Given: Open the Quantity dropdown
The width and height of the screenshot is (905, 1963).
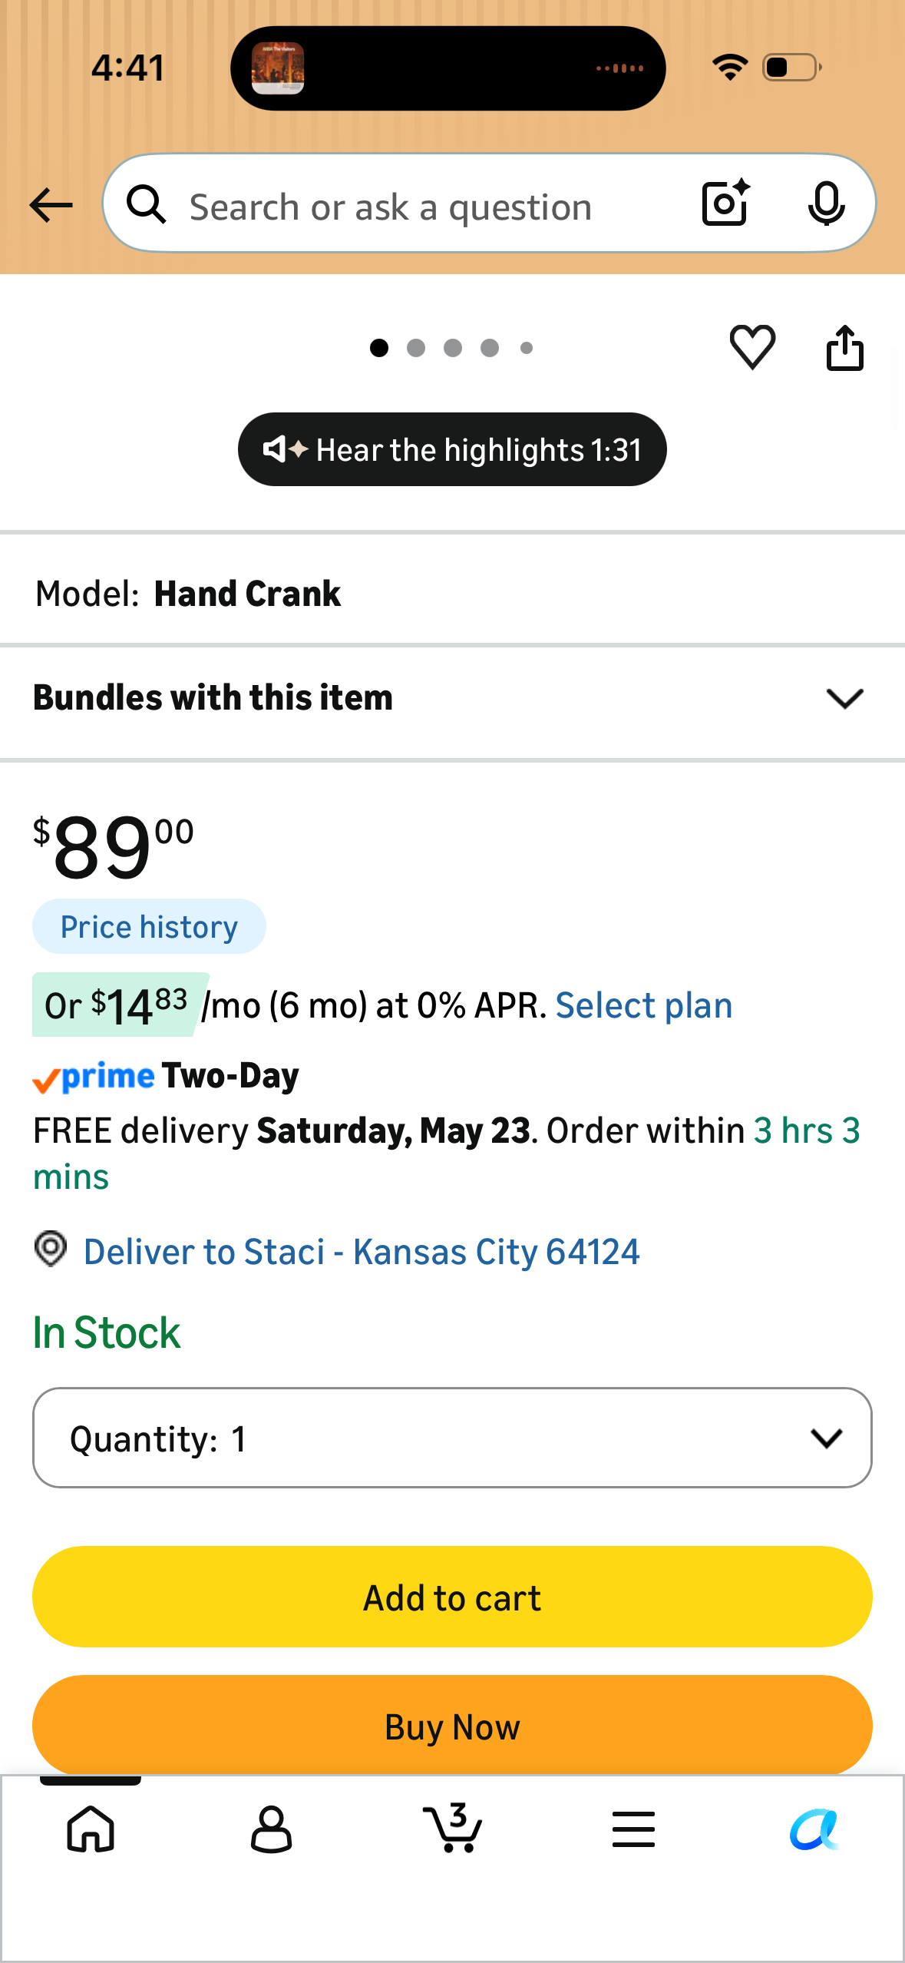Looking at the screenshot, I should 452,1438.
